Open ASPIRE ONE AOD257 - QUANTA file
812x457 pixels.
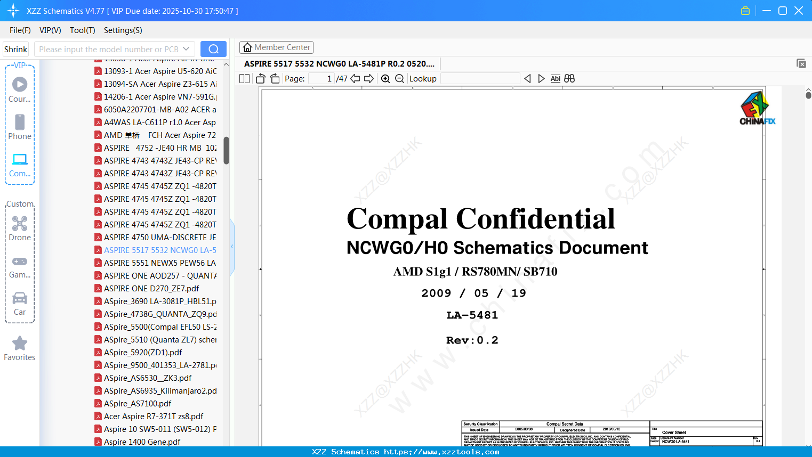pos(156,275)
